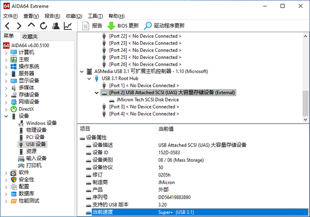Viewport: 310px width, 217px height.
Task: Click the Refresh toolbar icon
Action: [43, 26]
